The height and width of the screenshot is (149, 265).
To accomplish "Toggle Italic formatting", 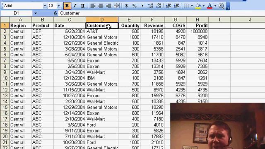I will (x=75, y=6).
